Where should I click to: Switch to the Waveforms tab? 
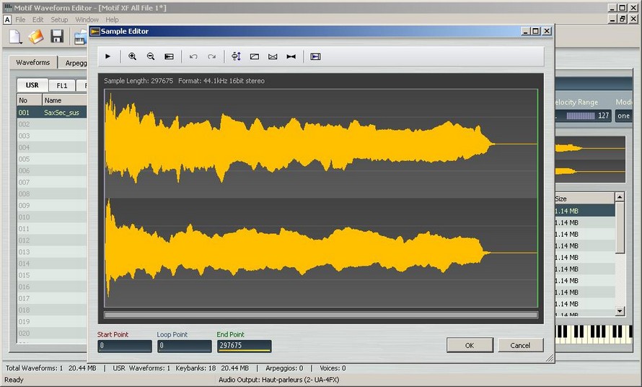[x=33, y=63]
